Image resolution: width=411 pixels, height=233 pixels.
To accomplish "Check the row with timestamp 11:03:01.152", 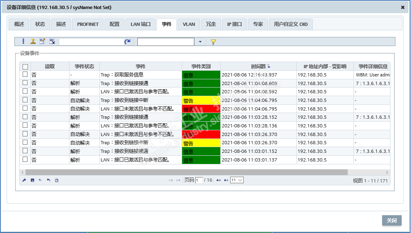I will point(25,151).
